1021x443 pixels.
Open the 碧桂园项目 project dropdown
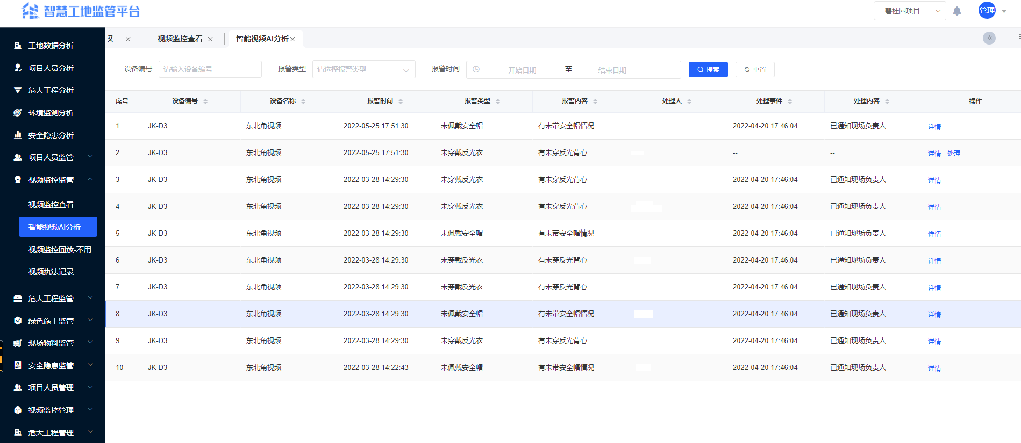(909, 11)
